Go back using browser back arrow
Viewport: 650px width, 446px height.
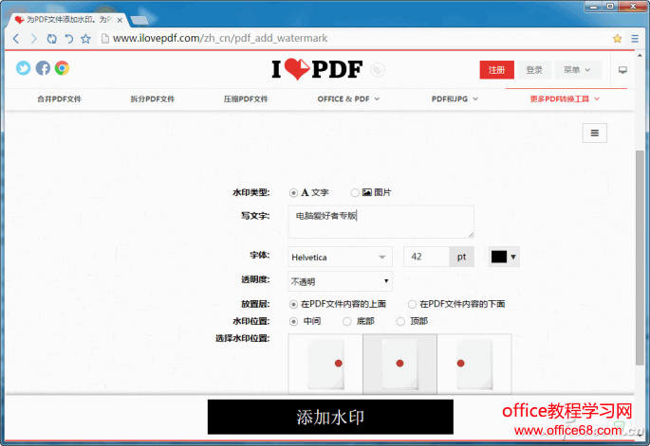(16, 39)
